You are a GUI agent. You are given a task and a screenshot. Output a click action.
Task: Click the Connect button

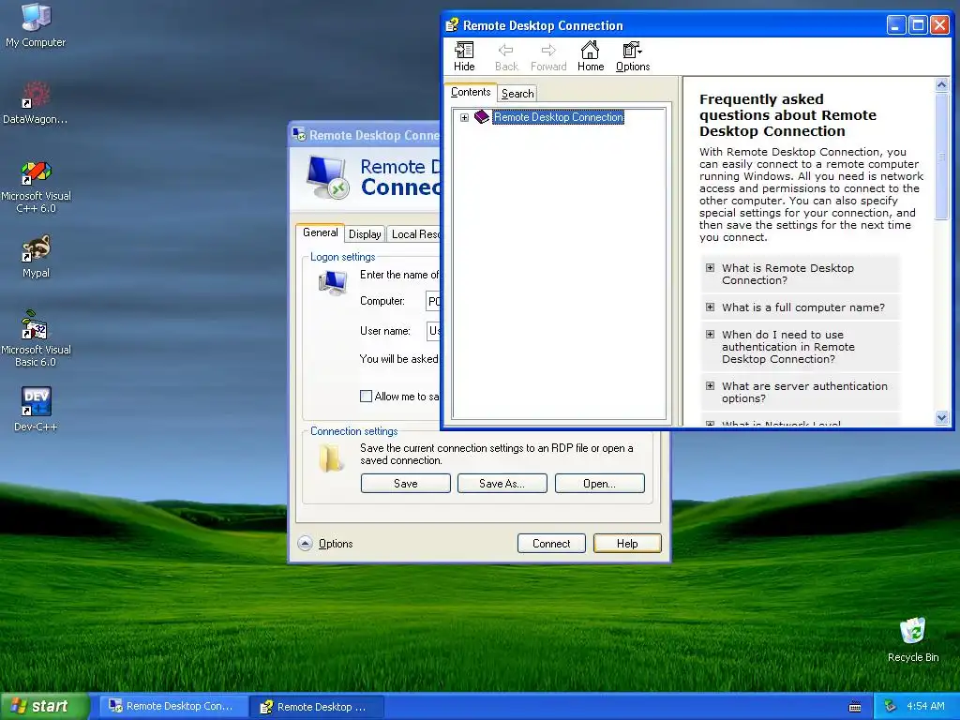tap(551, 543)
